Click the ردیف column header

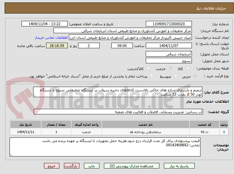[224, 125]
